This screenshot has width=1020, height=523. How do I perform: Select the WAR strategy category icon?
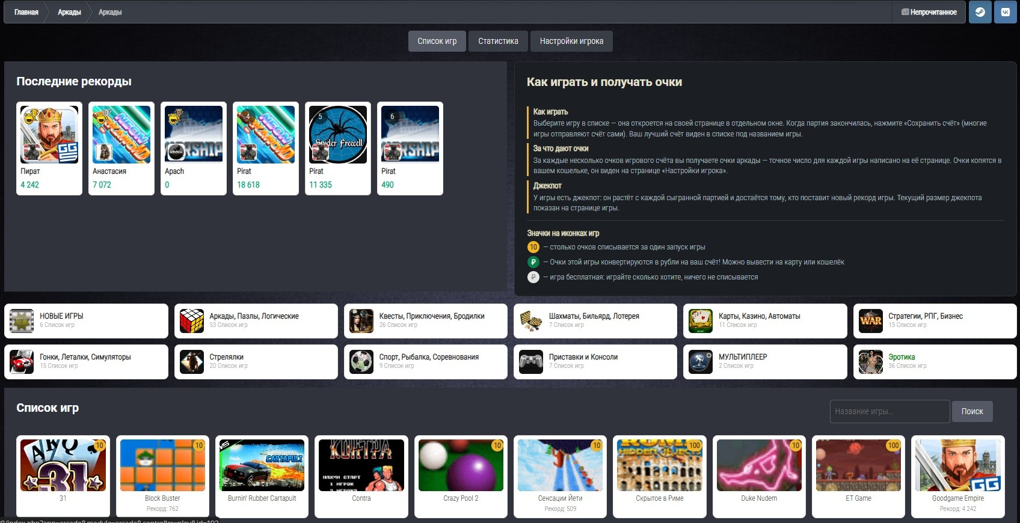871,321
